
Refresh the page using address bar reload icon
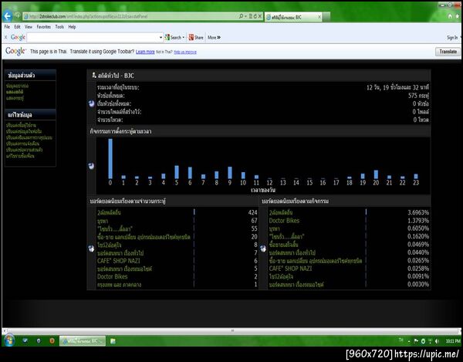[255, 16]
